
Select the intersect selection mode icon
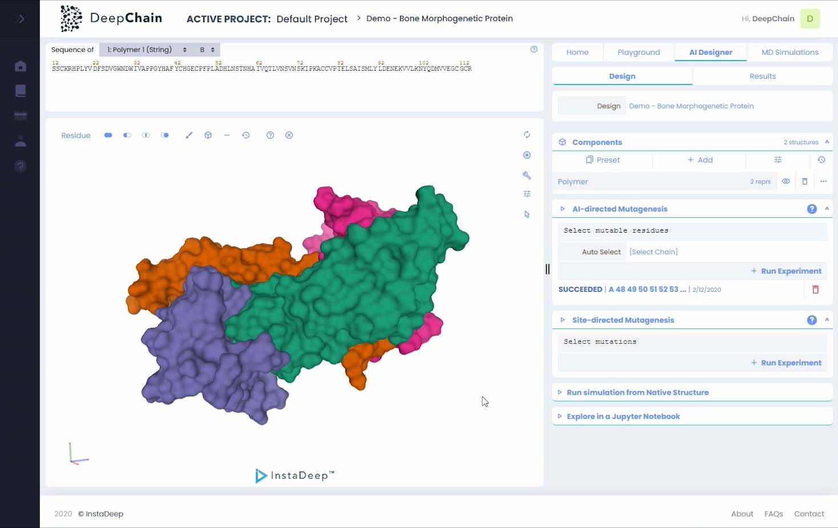pyautogui.click(x=146, y=135)
